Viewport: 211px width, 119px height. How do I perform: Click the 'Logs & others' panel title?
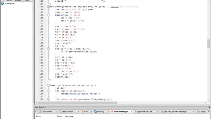40,107
